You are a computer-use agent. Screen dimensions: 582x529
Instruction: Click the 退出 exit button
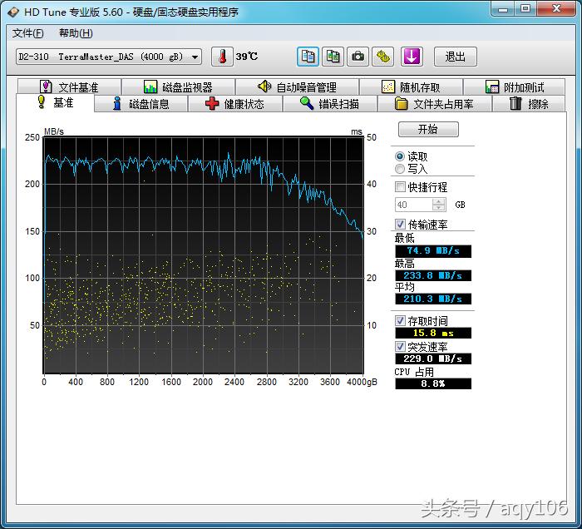tap(455, 57)
